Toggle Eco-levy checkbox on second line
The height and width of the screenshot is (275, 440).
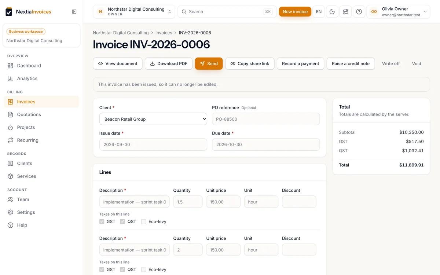point(144,269)
